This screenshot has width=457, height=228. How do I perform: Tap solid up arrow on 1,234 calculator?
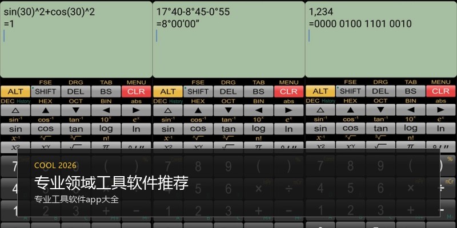click(350, 109)
